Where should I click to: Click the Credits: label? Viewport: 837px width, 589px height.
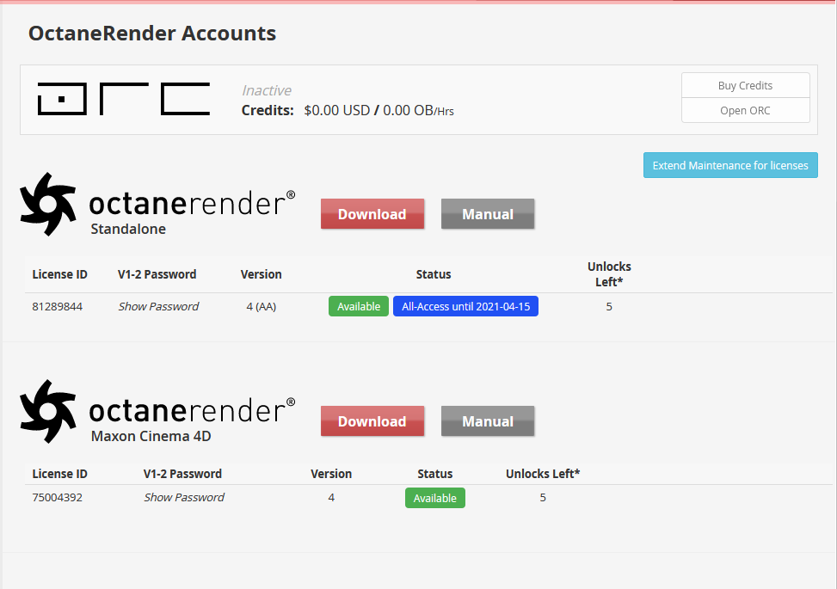[268, 110]
